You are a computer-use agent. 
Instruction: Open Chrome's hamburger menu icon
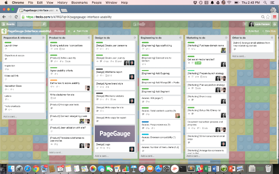point(274,17)
